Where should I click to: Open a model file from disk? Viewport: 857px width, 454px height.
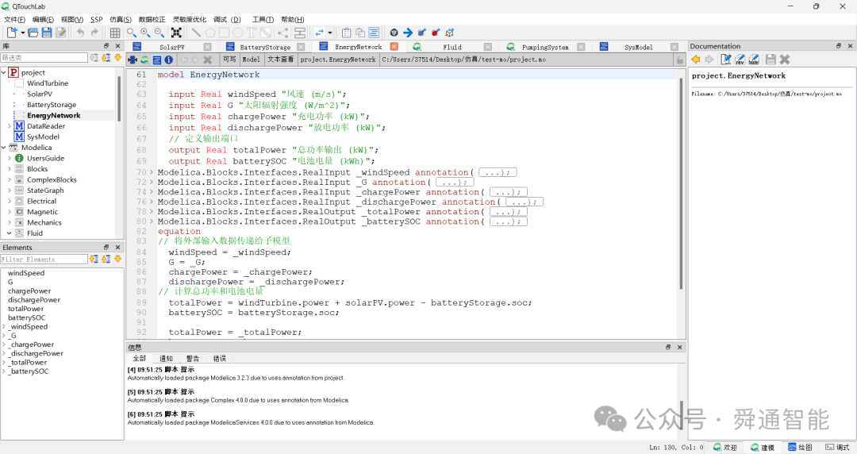[33, 33]
